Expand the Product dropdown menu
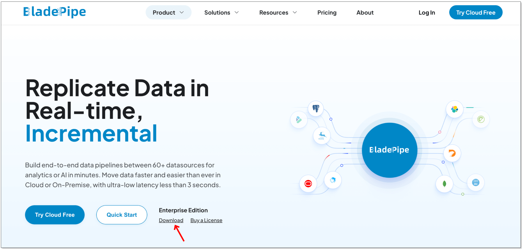Viewport: 522px width, 249px height. click(168, 13)
